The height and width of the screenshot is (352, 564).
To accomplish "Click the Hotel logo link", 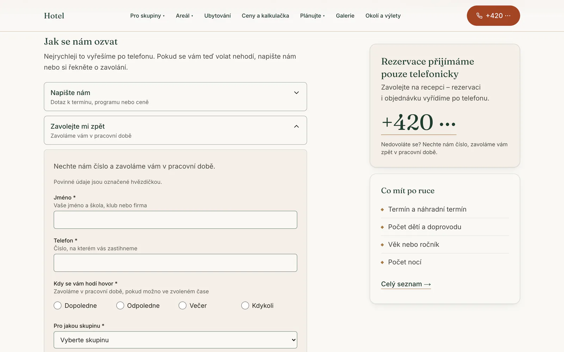I will (x=54, y=15).
